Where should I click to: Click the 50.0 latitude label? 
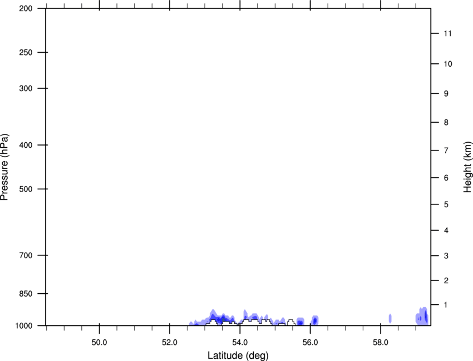click(x=99, y=343)
